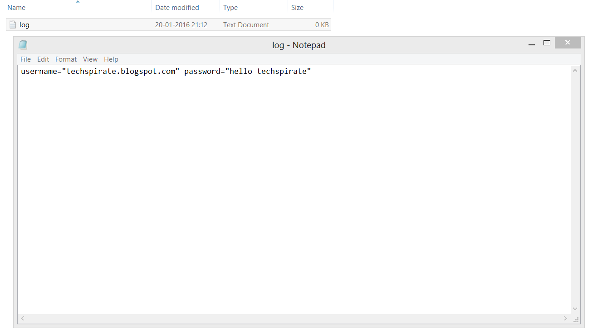The height and width of the screenshot is (334, 612).
Task: Open the Help menu in Notepad
Action: (111, 59)
